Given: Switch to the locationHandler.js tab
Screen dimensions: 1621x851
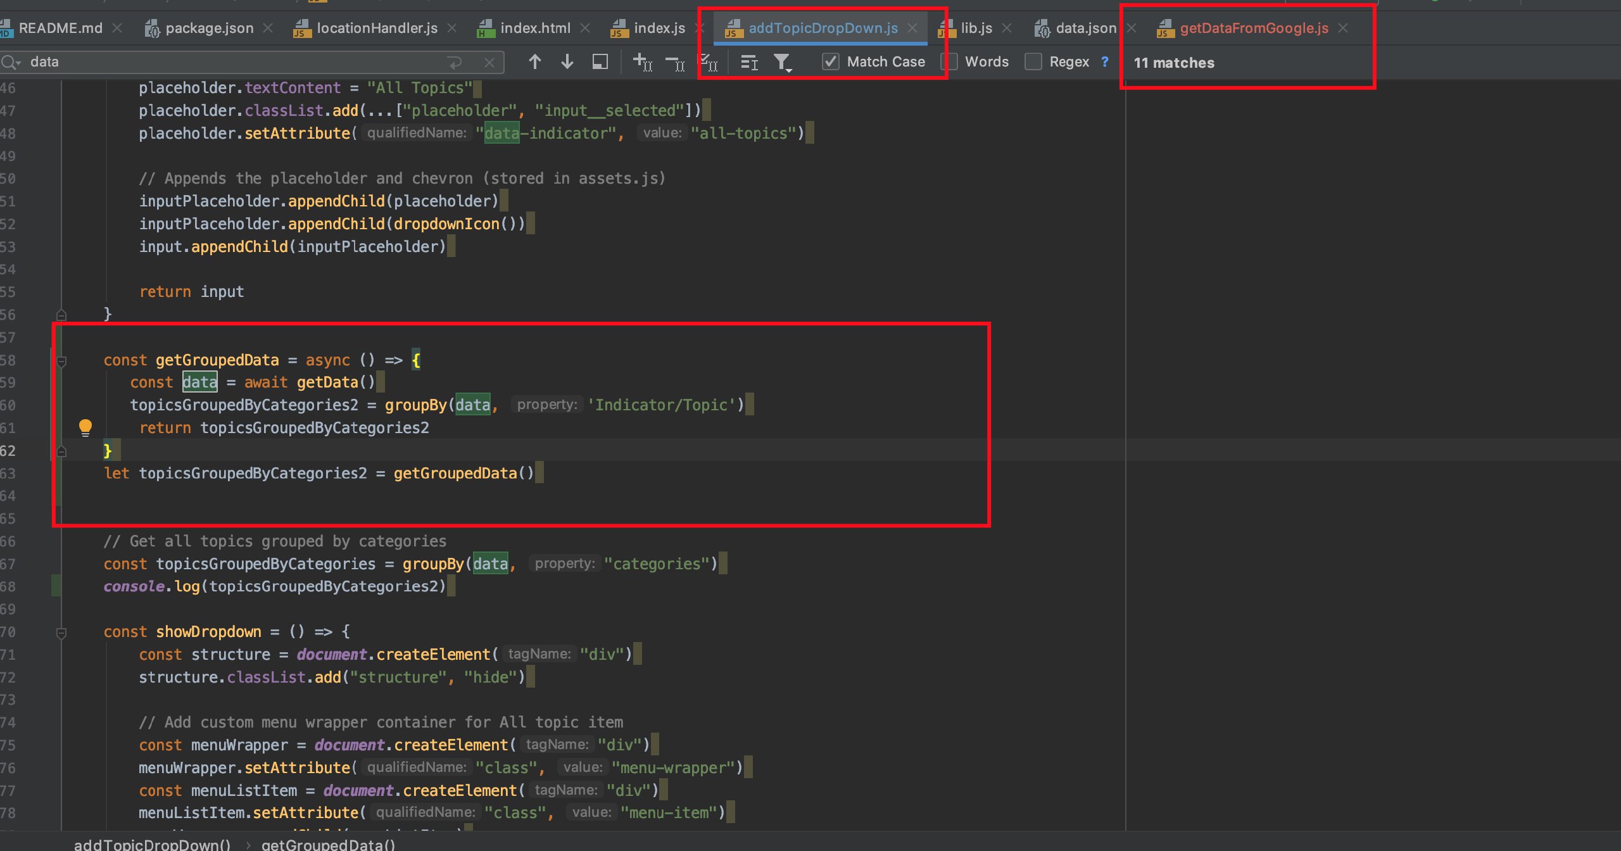Looking at the screenshot, I should [377, 28].
